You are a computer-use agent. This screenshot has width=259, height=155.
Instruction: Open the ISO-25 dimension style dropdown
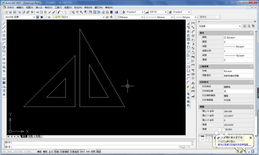166,12
